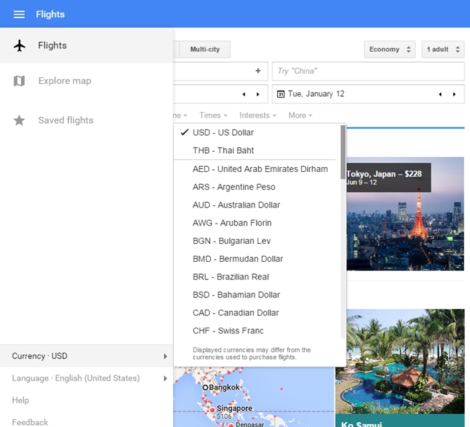
Task: Click previous-day arrow on departure date field
Action: pos(244,95)
